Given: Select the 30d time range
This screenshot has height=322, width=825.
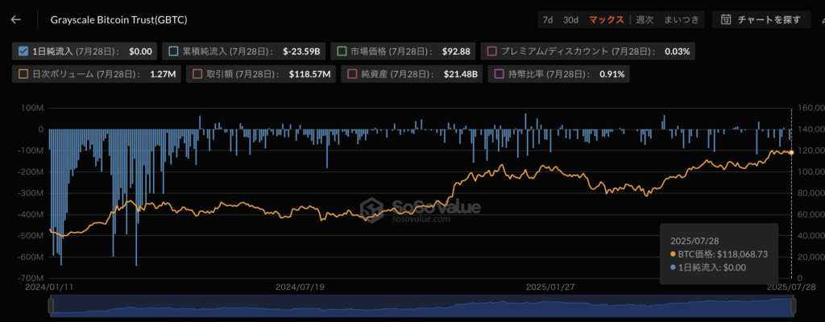Looking at the screenshot, I should click(x=571, y=20).
